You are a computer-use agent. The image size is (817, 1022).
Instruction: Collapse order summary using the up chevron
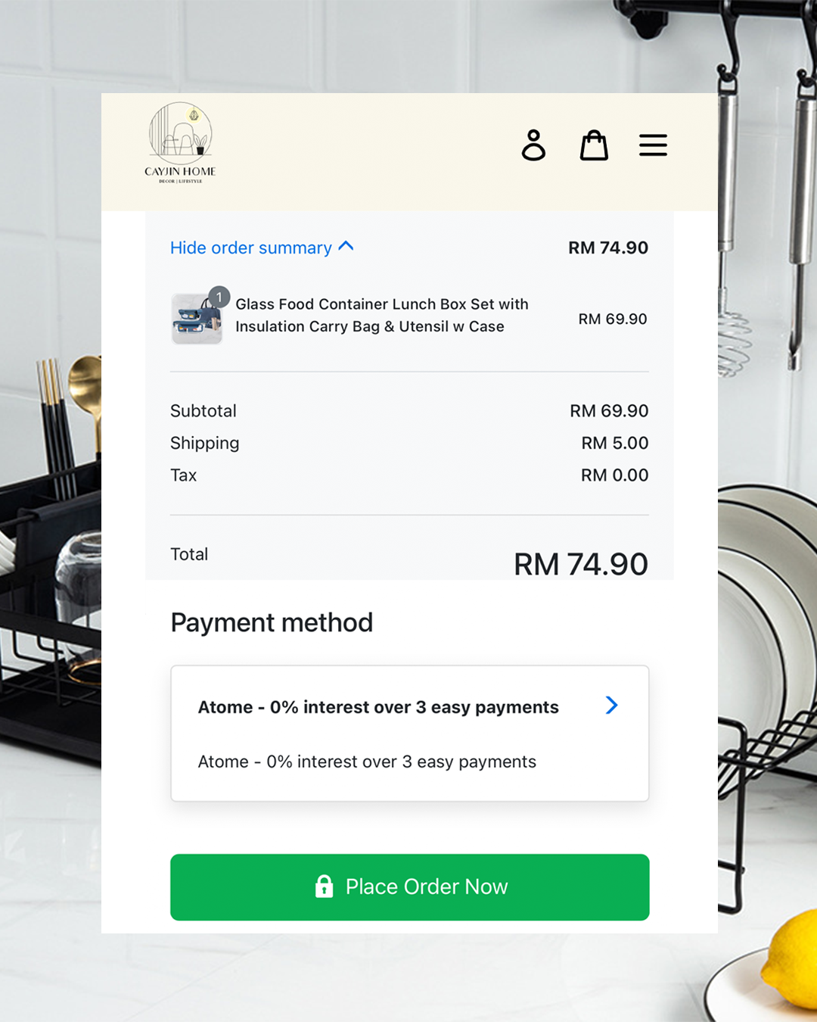tap(346, 246)
